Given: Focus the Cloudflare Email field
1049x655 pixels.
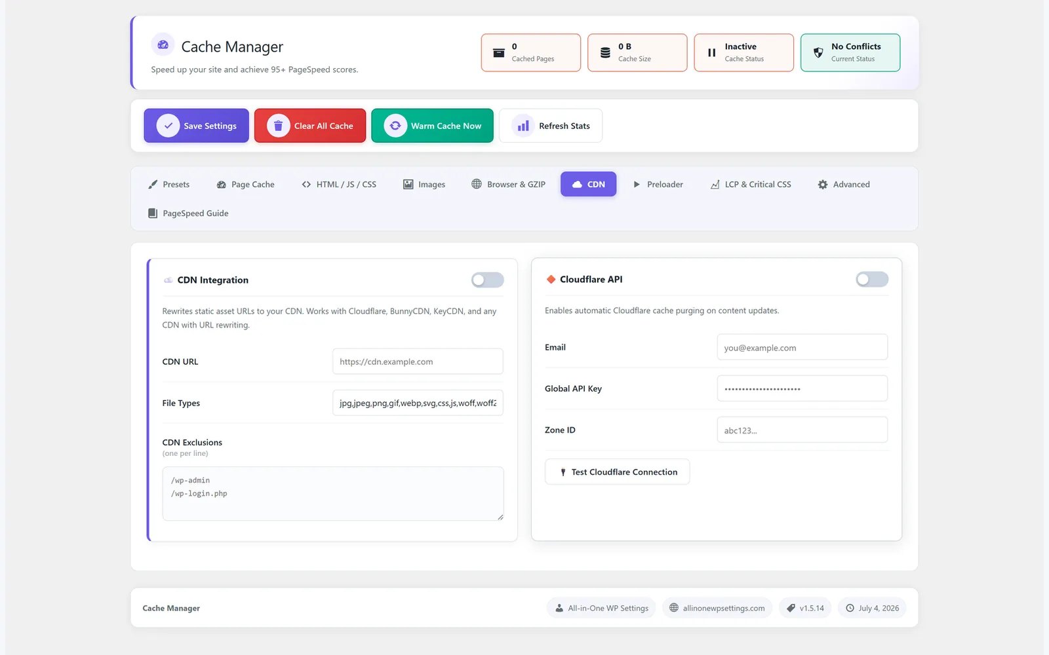Looking at the screenshot, I should tap(802, 348).
